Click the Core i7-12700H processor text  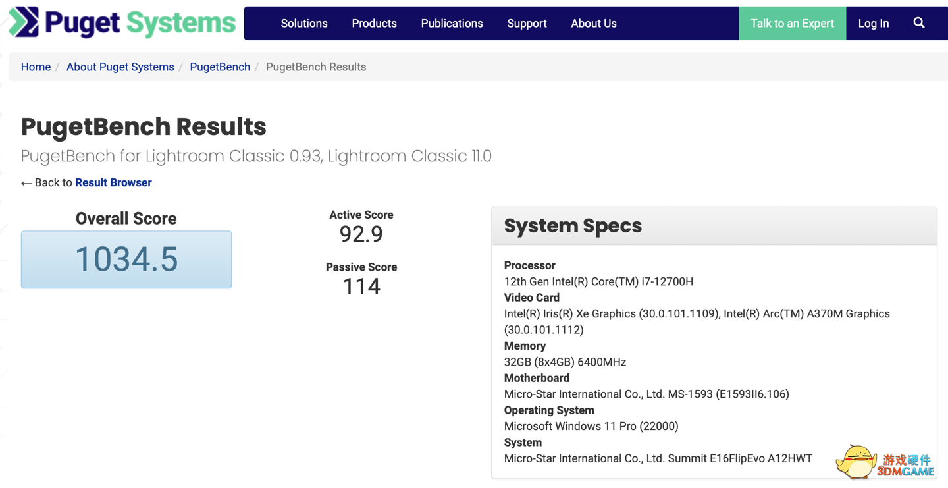tap(598, 282)
